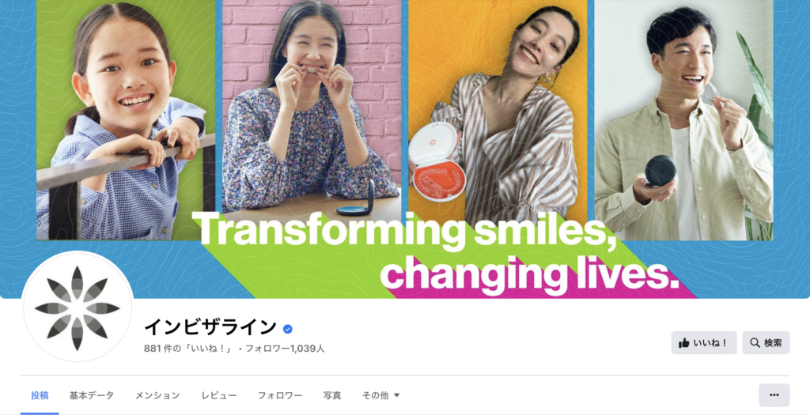Open the 投稿 tab
This screenshot has height=415, width=810.
(x=40, y=395)
